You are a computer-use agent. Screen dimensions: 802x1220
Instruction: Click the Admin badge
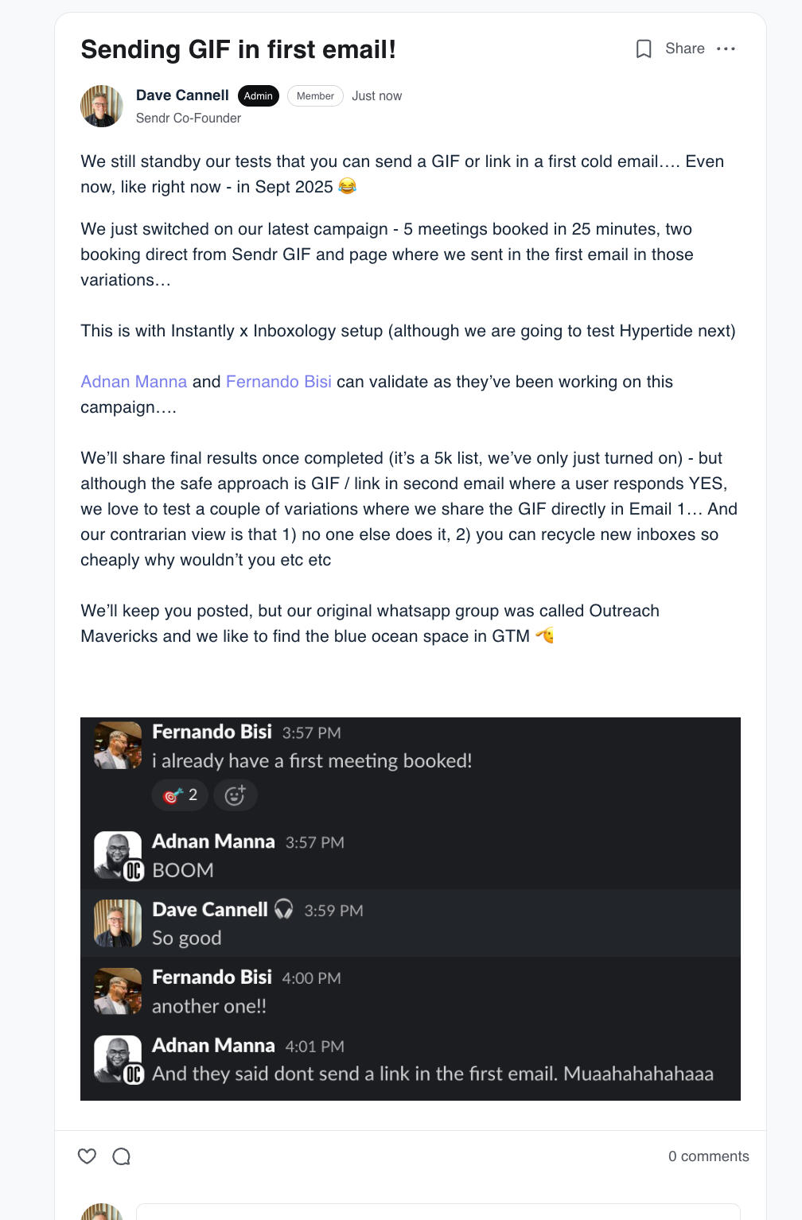point(258,96)
